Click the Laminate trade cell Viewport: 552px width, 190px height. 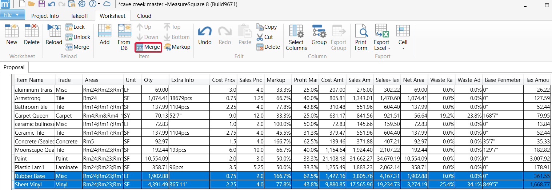tap(68, 167)
